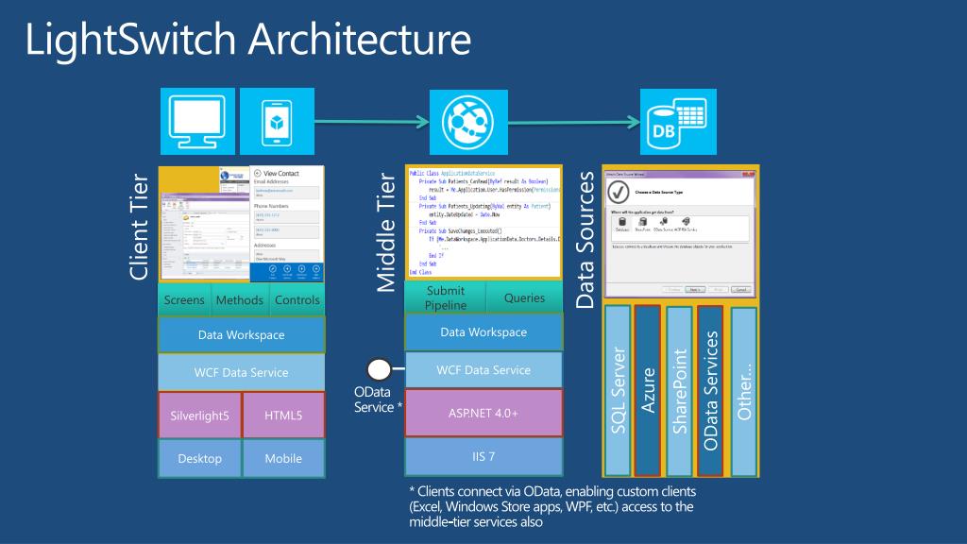The width and height of the screenshot is (967, 544).
Task: Click the footnote about clients connecting via OData
Action: 552,506
